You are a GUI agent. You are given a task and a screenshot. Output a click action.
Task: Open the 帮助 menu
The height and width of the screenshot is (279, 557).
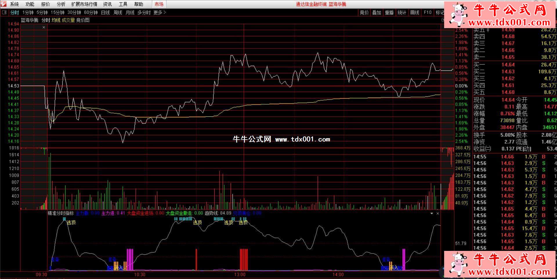(x=139, y=4)
